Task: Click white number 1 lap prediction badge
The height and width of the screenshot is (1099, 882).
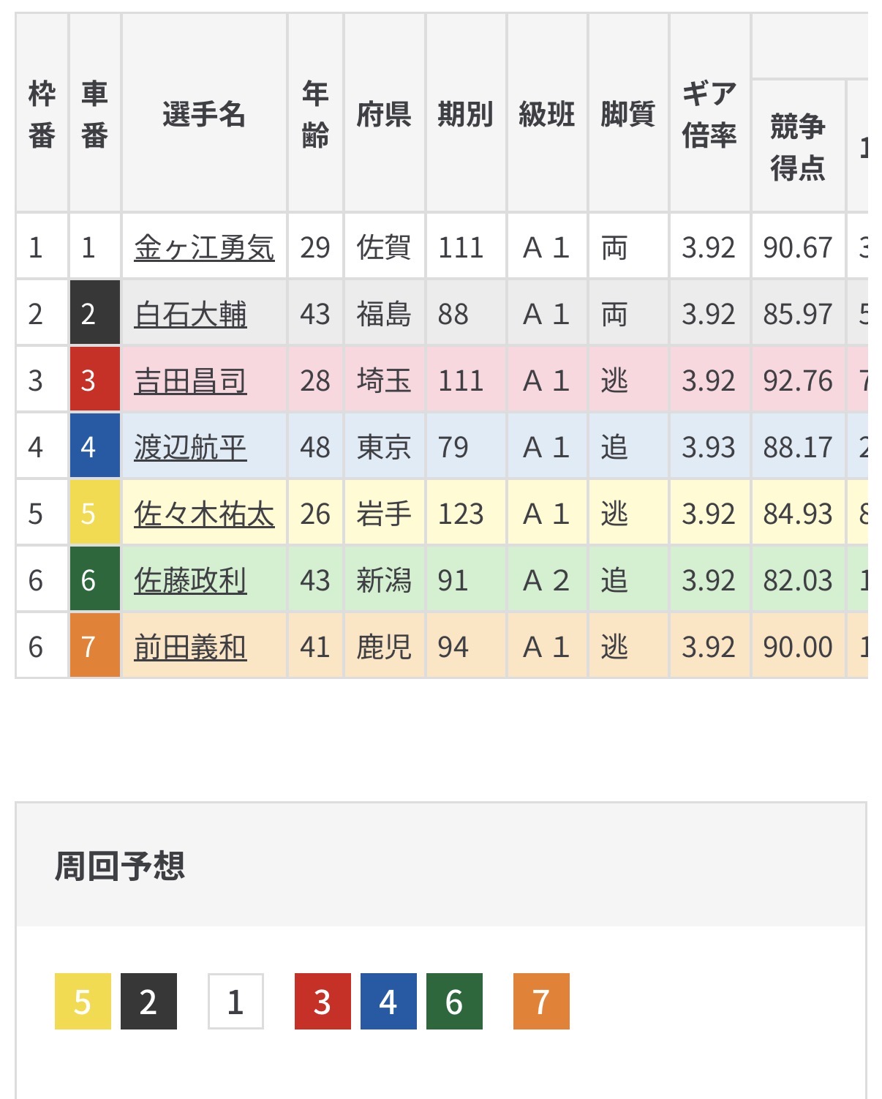Action: click(235, 1002)
